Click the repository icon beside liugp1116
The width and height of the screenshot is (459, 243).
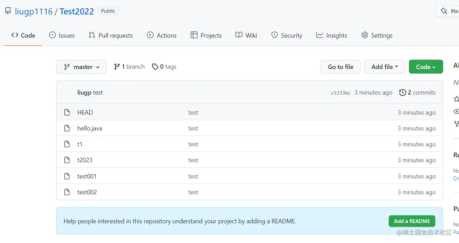click(8, 11)
